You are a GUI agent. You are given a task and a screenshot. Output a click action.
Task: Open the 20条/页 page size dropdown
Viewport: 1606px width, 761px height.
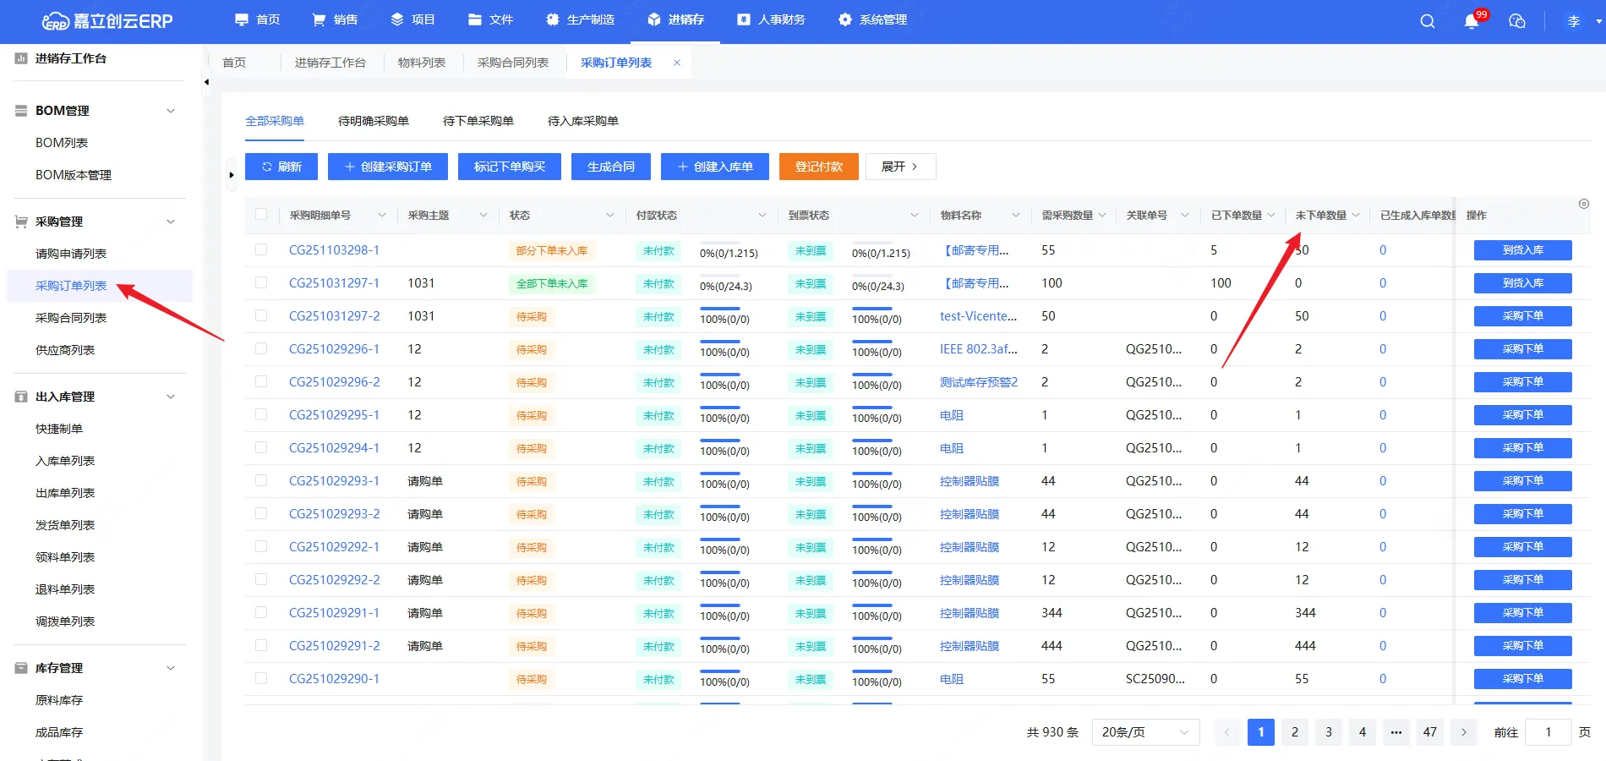pyautogui.click(x=1145, y=732)
